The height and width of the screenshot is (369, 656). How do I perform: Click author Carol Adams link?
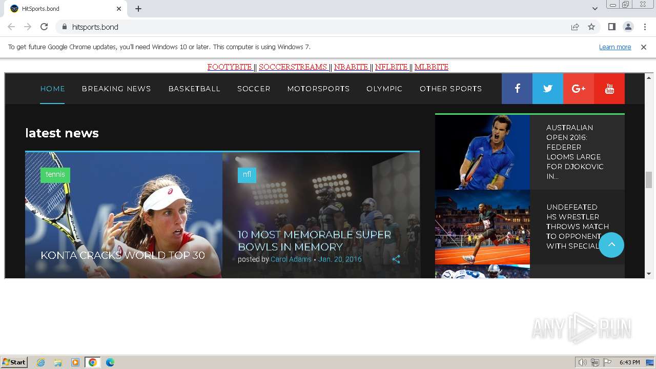(x=291, y=259)
